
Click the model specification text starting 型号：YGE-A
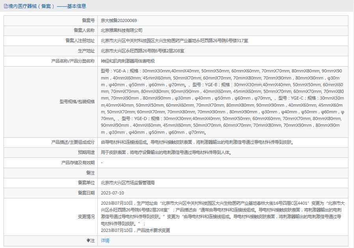pos(222,102)
